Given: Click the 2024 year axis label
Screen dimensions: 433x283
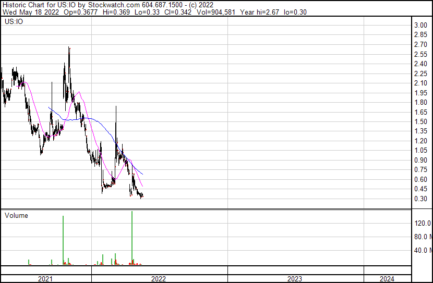Looking at the screenshot, I should (x=387, y=279).
